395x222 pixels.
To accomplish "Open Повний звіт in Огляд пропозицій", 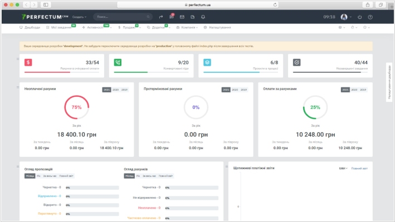I will [66, 176].
